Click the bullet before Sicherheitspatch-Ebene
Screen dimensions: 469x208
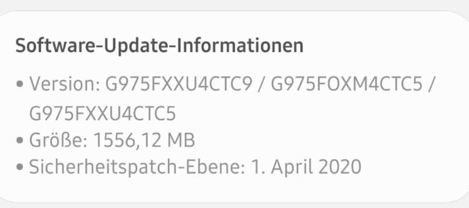(20, 167)
